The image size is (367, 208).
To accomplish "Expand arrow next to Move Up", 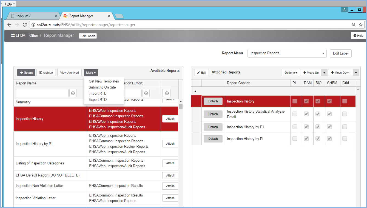I will click(325, 73).
